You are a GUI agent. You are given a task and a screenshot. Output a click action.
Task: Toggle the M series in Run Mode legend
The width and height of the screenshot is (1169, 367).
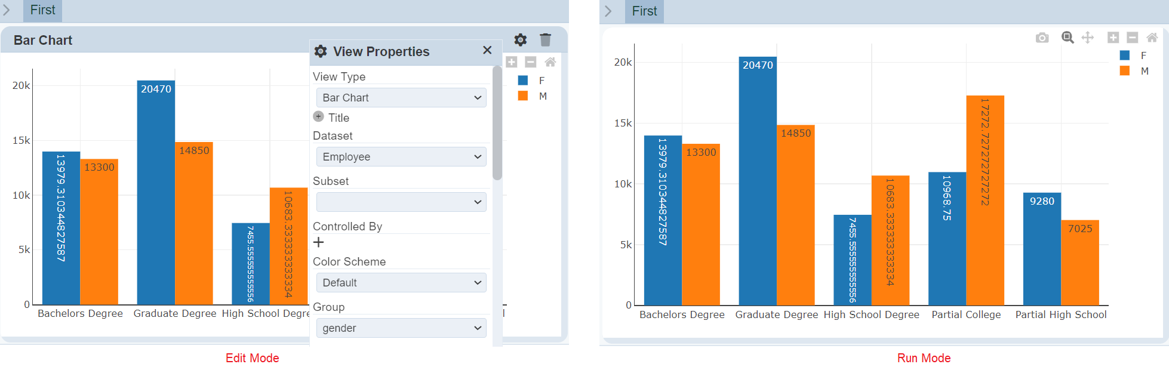[x=1144, y=71]
